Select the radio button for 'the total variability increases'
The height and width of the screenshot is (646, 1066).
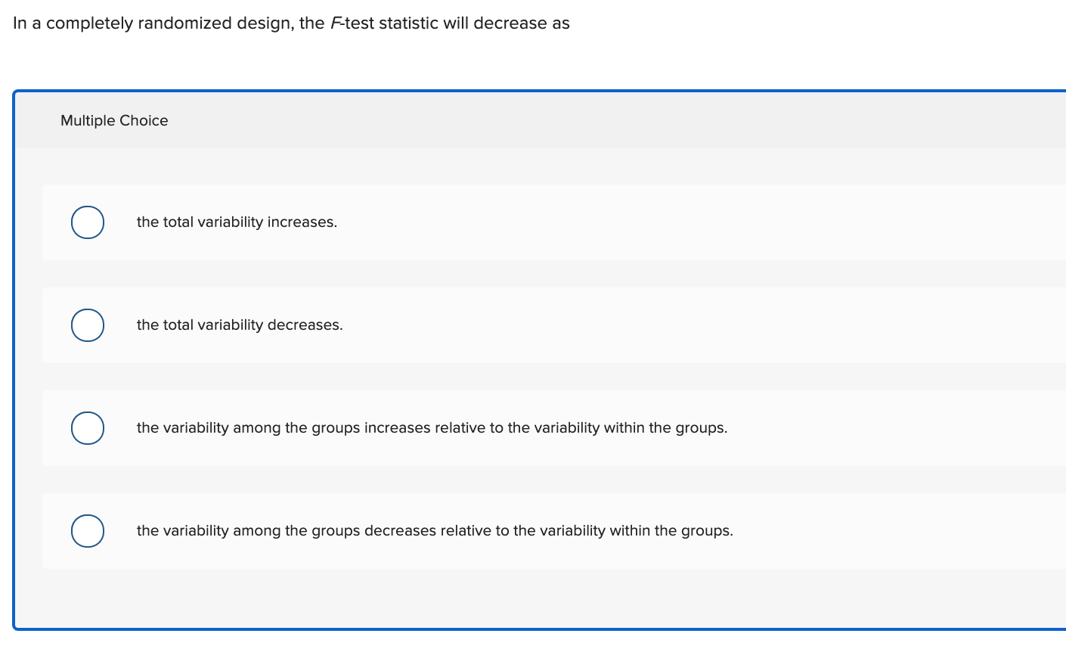coord(87,222)
